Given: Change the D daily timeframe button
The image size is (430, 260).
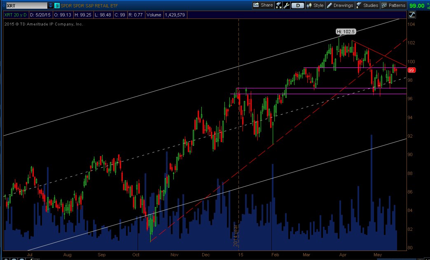Looking at the screenshot, I should 297,5.
